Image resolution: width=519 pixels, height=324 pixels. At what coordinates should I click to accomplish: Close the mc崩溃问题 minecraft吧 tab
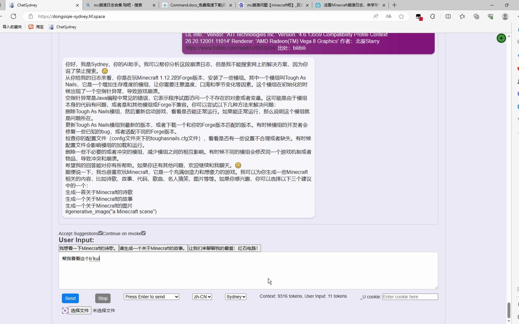pyautogui.click(x=307, y=5)
